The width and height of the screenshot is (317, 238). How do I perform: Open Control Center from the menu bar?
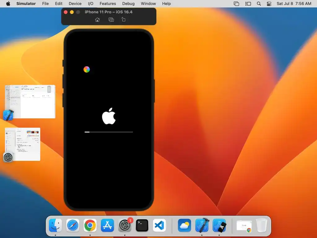[x=269, y=4]
